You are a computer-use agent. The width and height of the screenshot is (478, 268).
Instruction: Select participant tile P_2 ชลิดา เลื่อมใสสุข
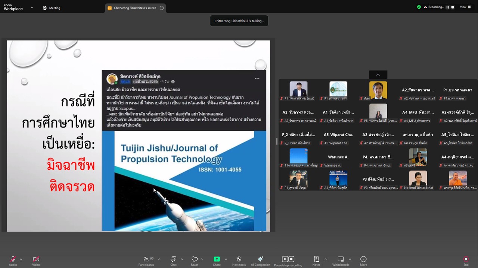tap(298, 135)
